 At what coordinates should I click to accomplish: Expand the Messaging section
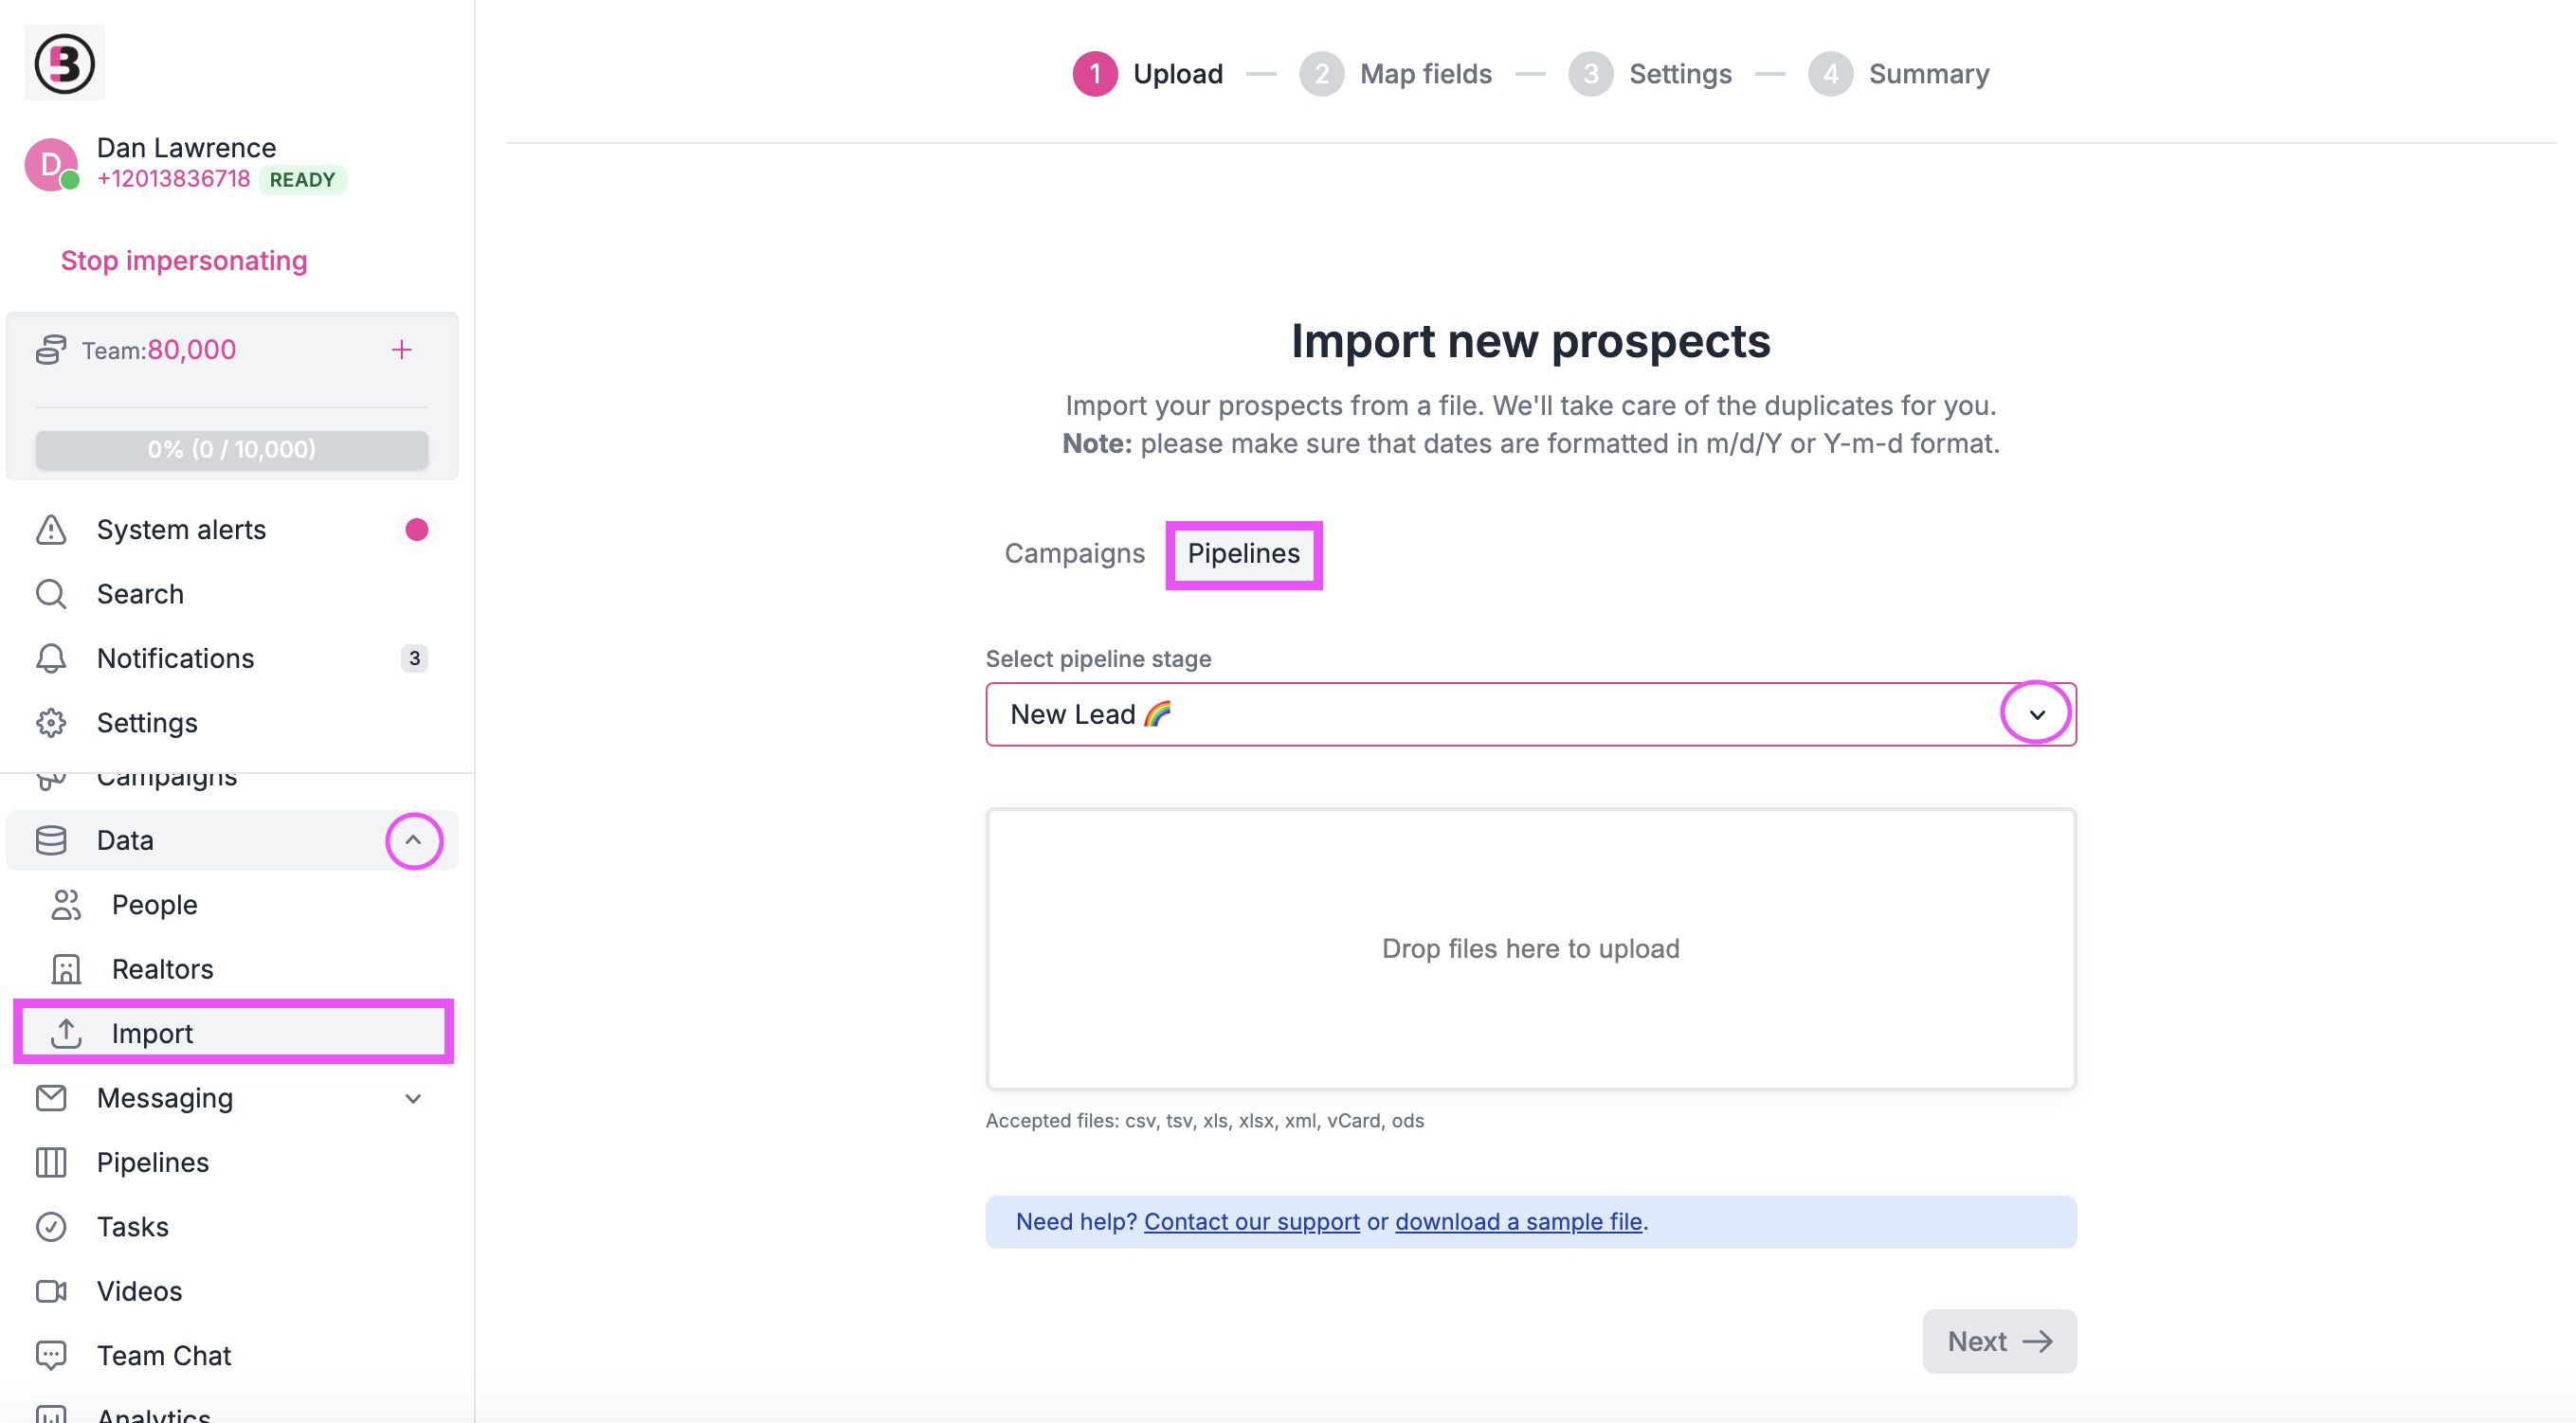pos(412,1098)
